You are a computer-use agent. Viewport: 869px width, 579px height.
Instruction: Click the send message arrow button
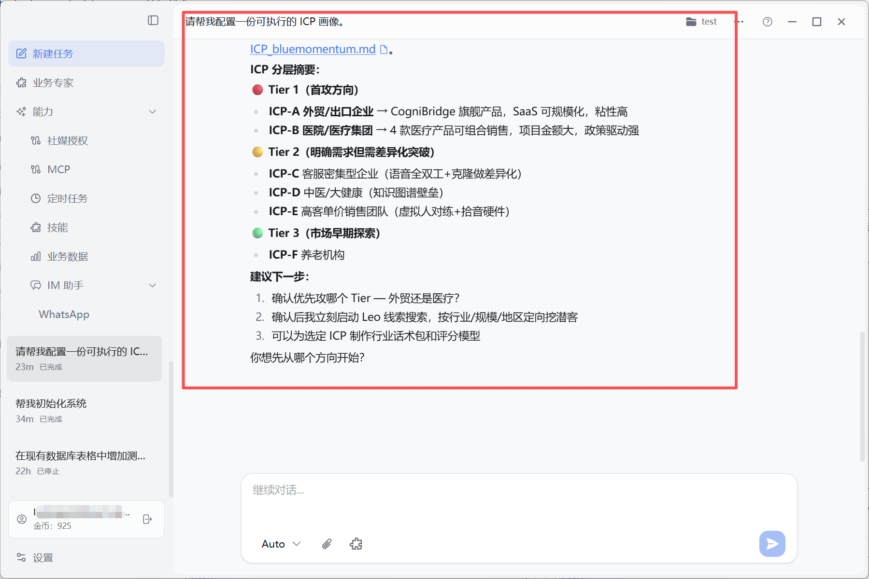[772, 544]
